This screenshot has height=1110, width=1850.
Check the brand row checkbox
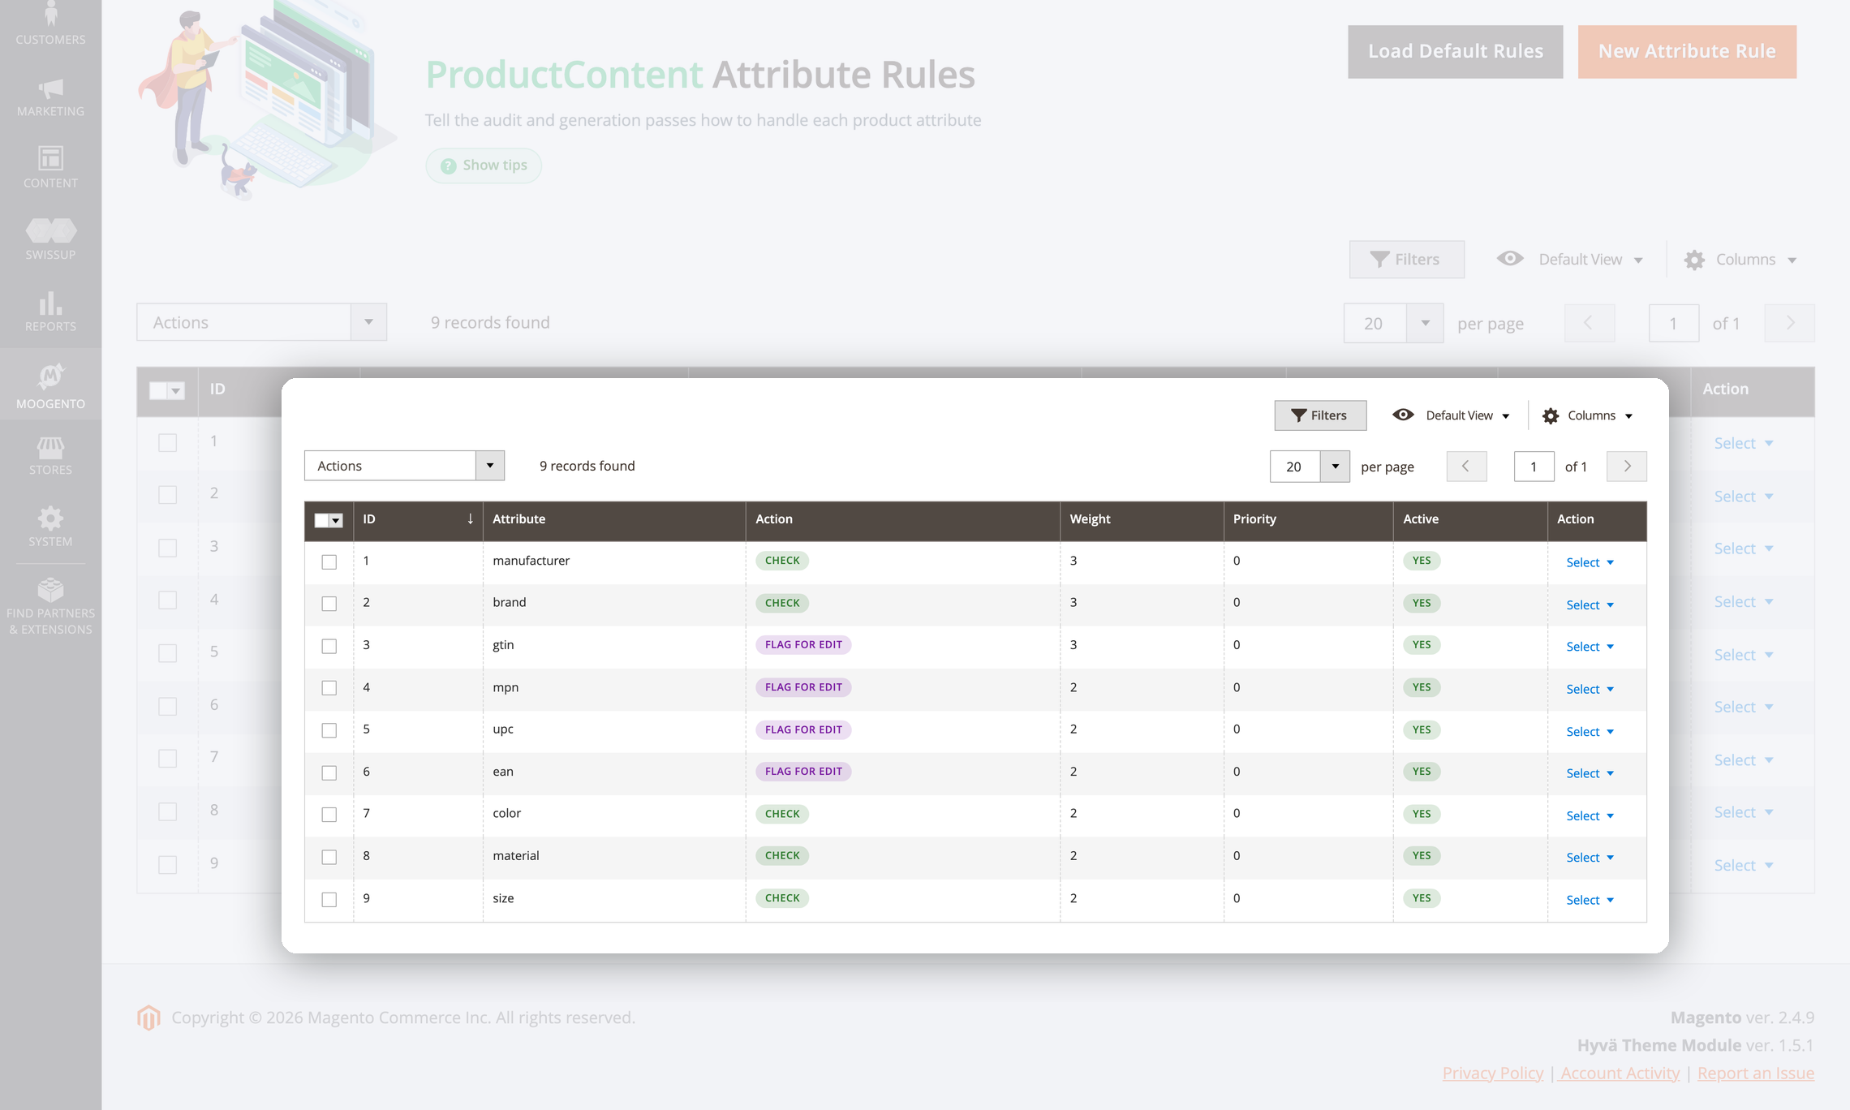(x=329, y=604)
